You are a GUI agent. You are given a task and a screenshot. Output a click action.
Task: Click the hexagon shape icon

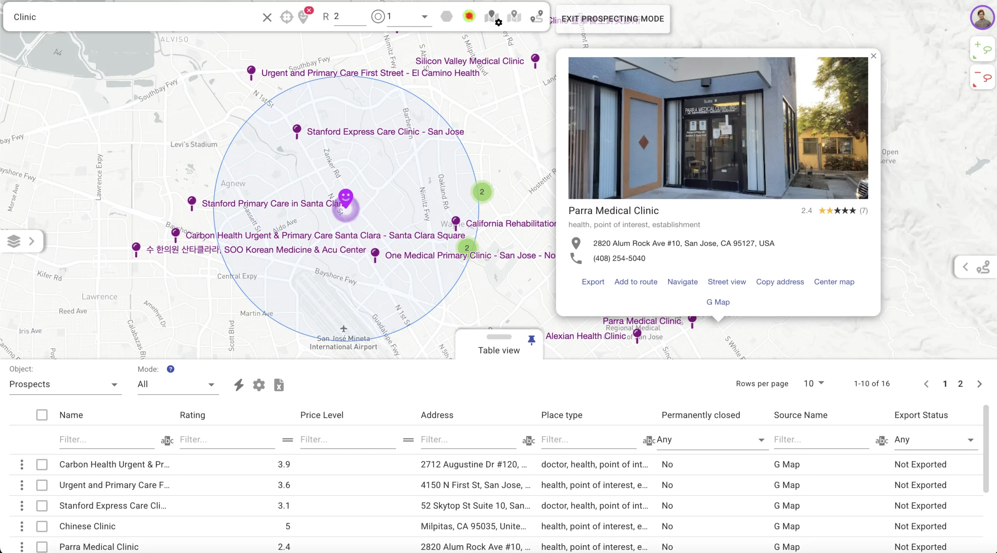[446, 16]
